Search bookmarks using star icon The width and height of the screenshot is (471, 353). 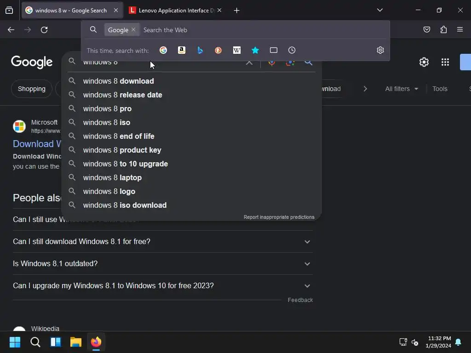(255, 50)
